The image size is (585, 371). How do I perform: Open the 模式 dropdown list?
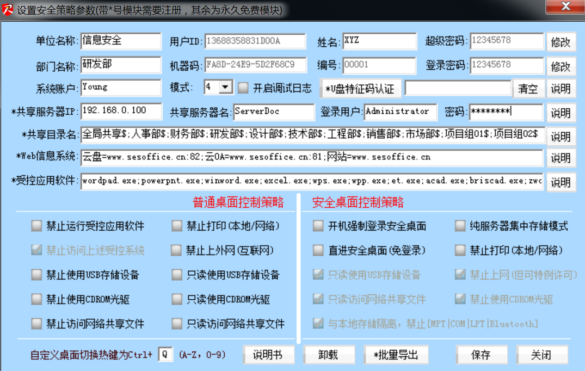tap(226, 87)
